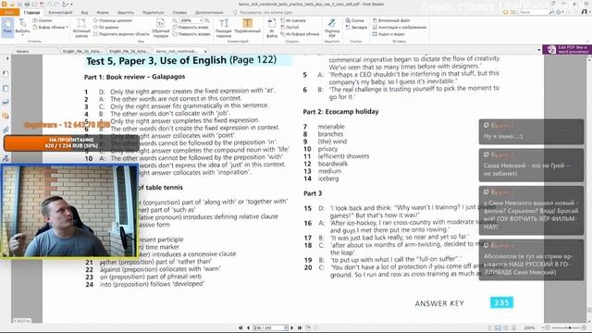Open the Вид ribbon tab
Screen dimensions: 592x333
84,12
